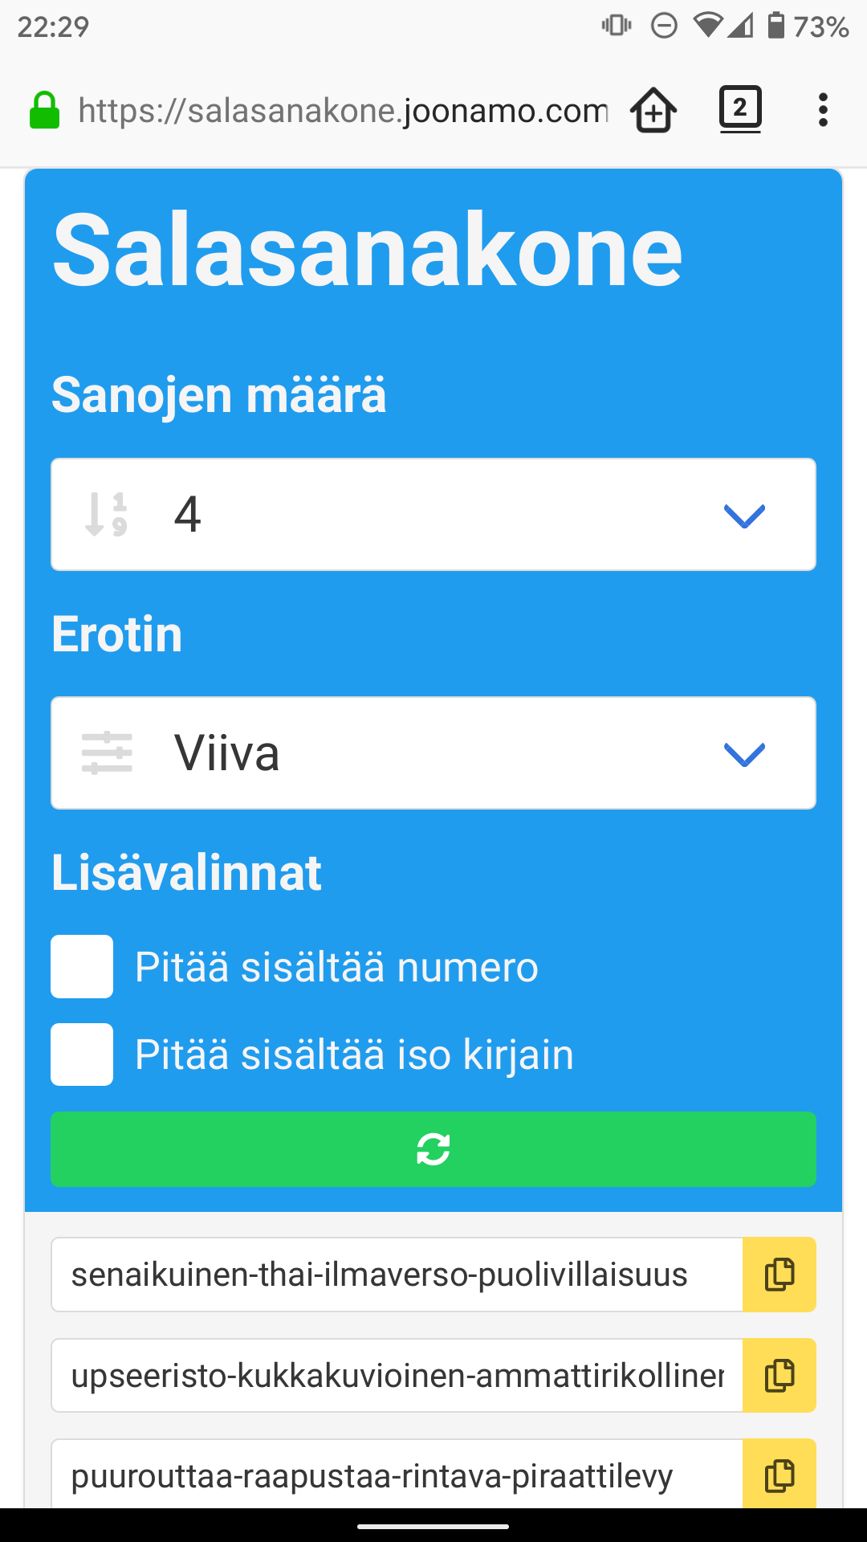Toggle the 'Pitää sisältää numero' label
867x1542 pixels.
336,967
